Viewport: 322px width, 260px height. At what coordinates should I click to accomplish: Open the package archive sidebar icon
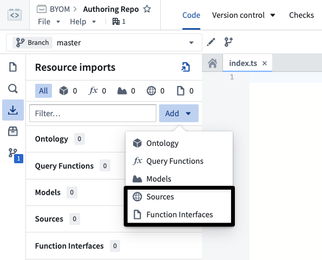[13, 131]
